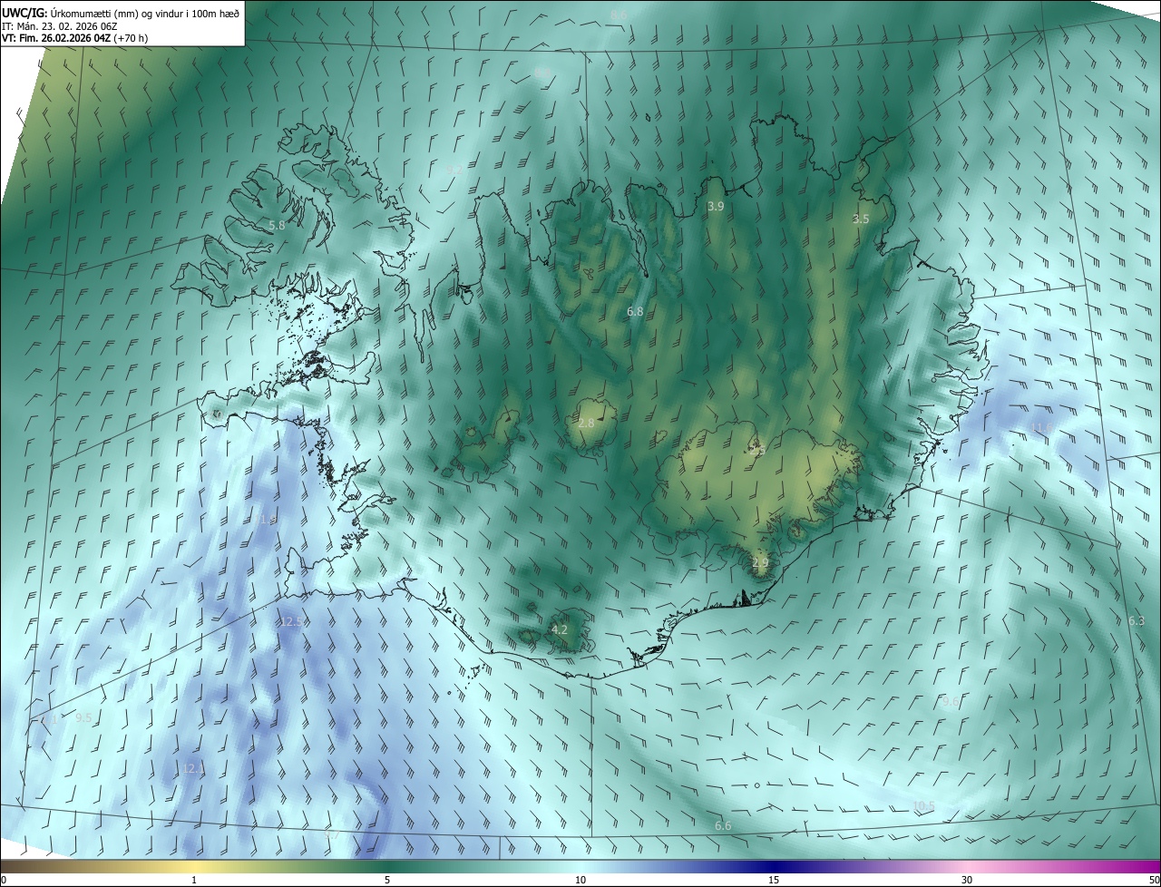
Task: Click the 9.6 value in the southeast sea
Action: pos(951,701)
